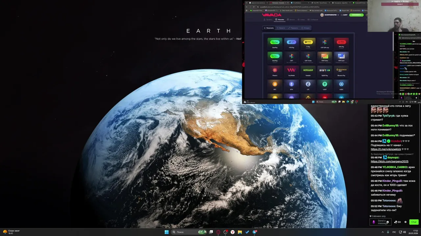This screenshot has height=236, width=421.
Task: Choose USDT cryptocurrency deposit
Action: [x=325, y=86]
